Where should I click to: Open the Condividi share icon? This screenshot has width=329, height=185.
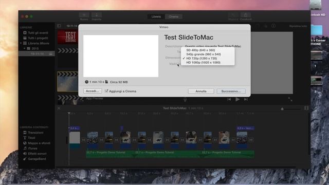point(246,15)
